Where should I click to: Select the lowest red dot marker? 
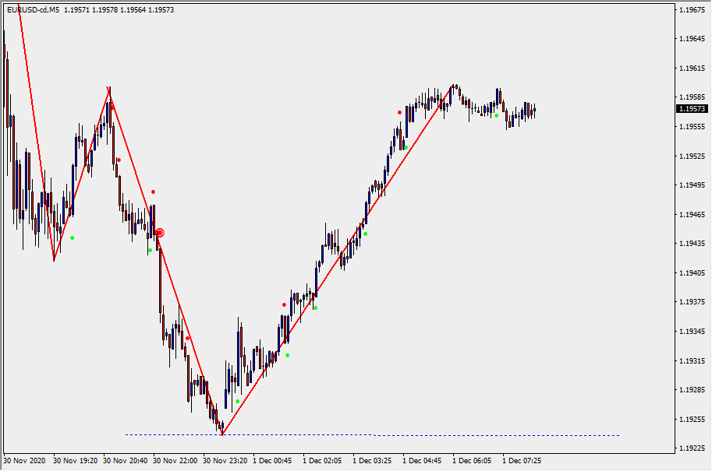[x=188, y=338]
